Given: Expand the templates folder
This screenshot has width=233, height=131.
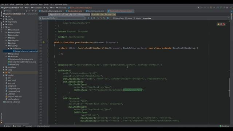Looking at the screenshot, I should [x=4, y=67].
